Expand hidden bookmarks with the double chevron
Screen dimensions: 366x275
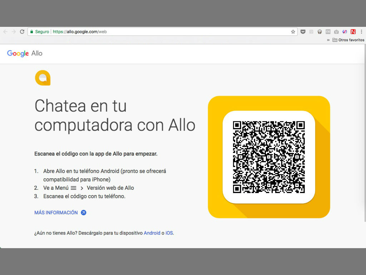[328, 40]
